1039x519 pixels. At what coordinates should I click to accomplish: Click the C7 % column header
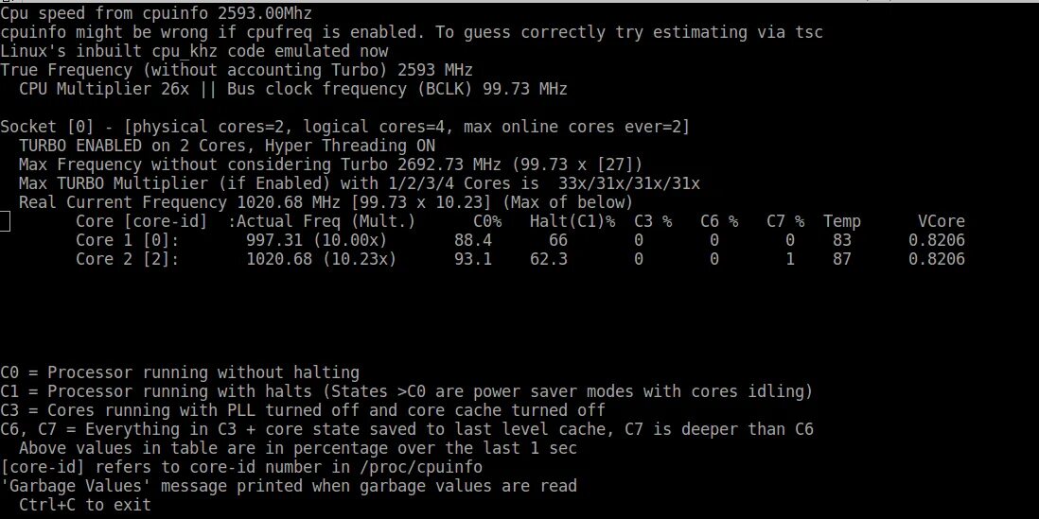pyautogui.click(x=785, y=221)
